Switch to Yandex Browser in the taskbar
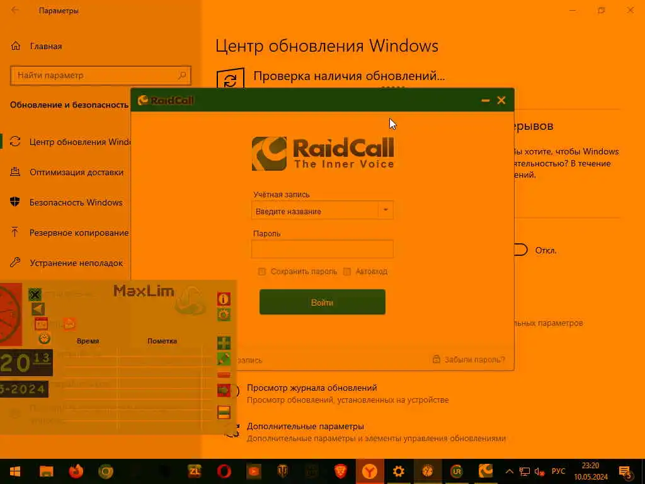Image resolution: width=645 pixels, height=484 pixels. (x=369, y=471)
